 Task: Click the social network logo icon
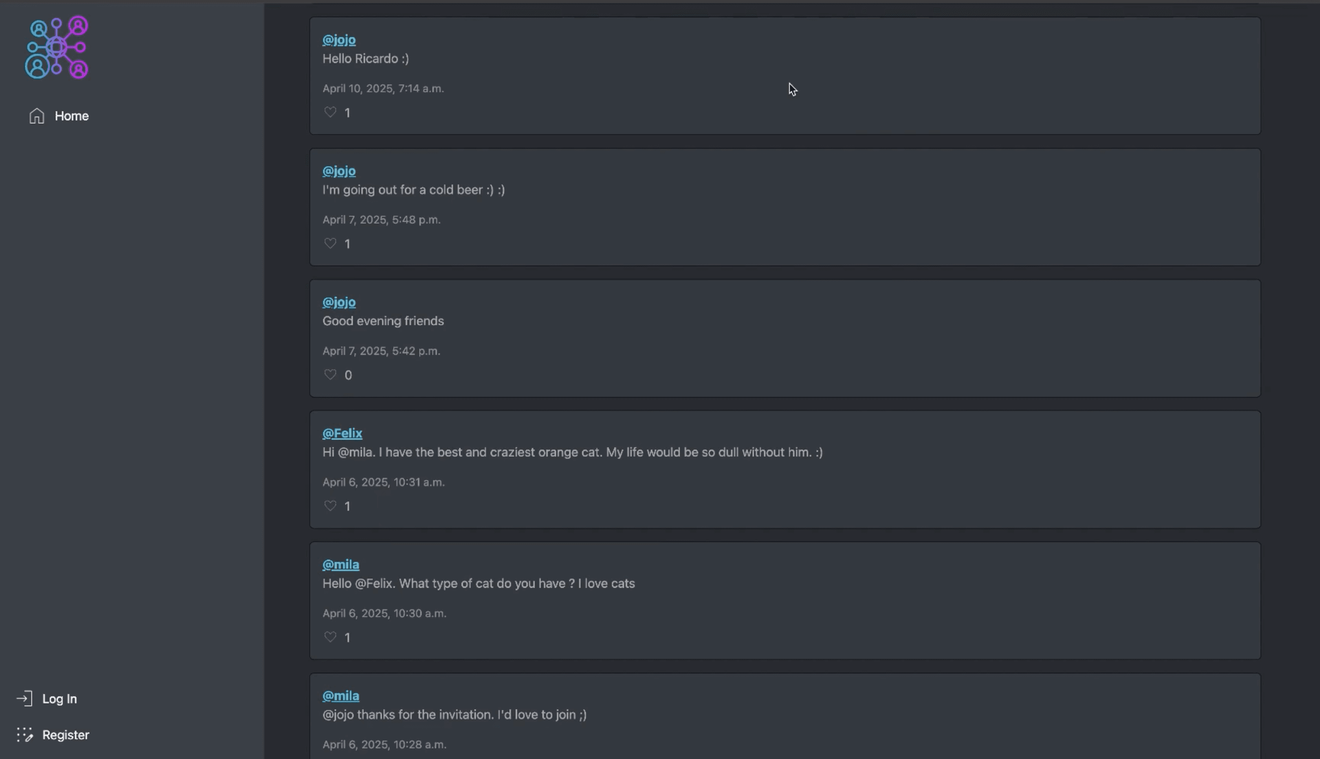pos(56,48)
